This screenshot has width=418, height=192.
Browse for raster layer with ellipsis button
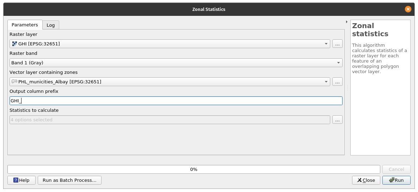pyautogui.click(x=337, y=44)
